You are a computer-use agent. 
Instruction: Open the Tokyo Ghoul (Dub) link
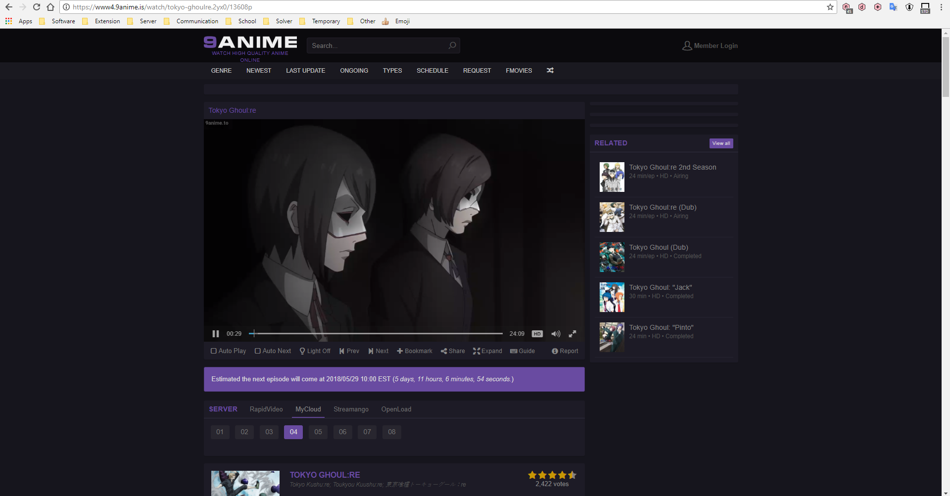click(x=659, y=247)
